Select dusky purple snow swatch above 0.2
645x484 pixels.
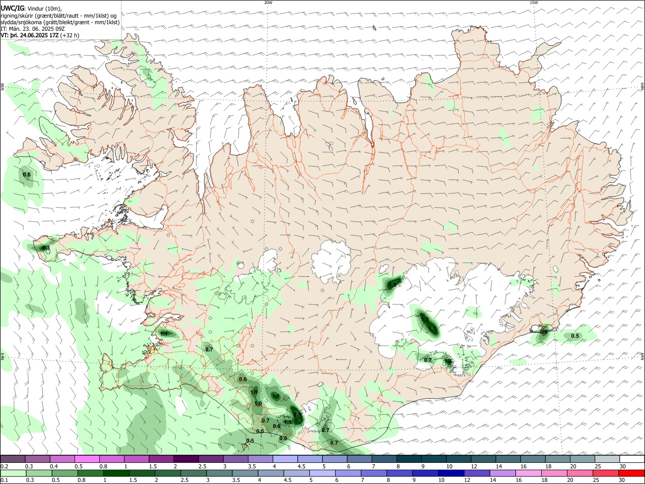[13, 459]
